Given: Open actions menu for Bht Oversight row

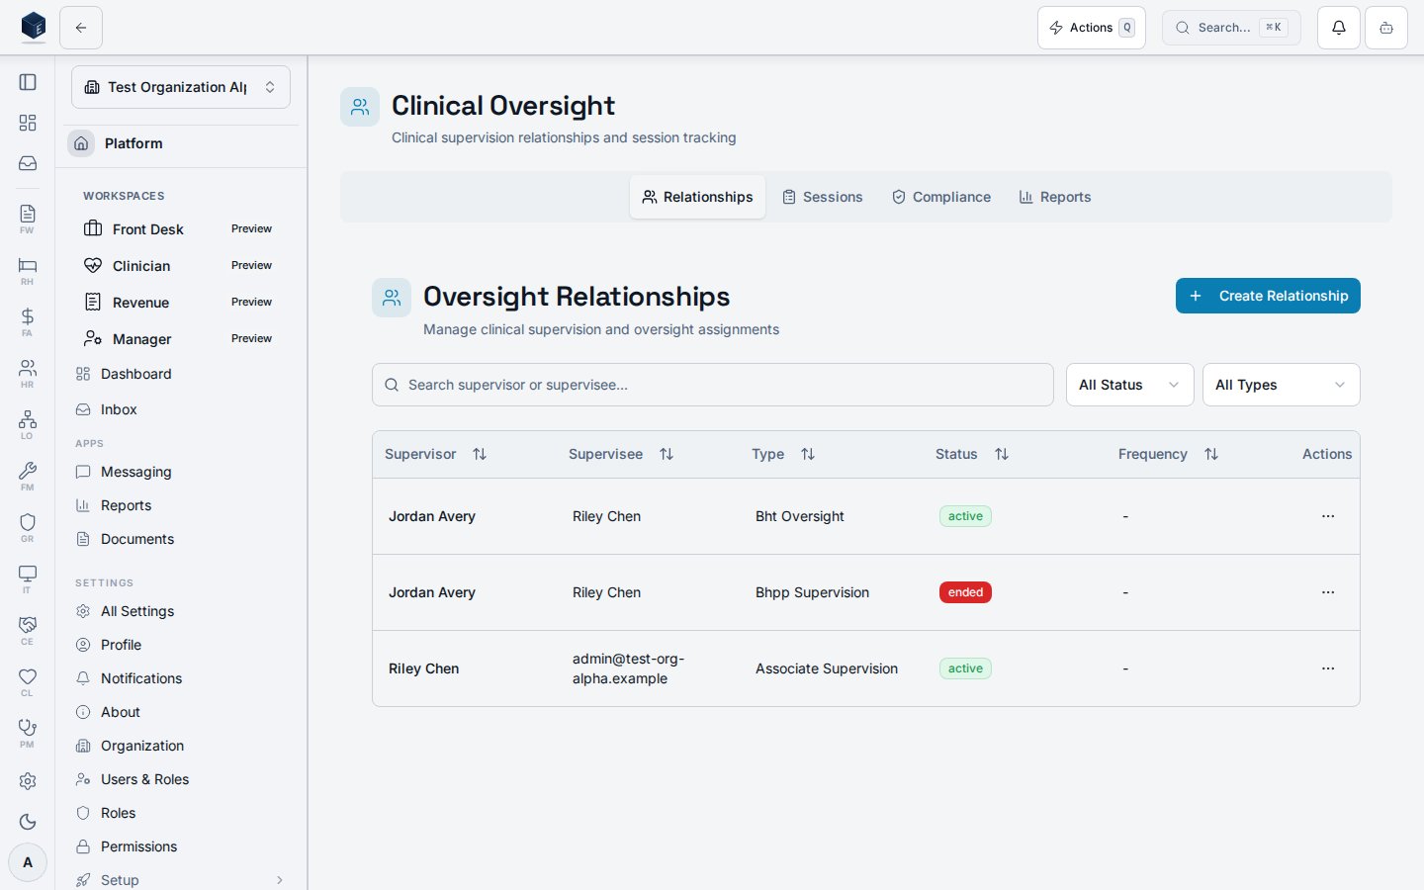Looking at the screenshot, I should (x=1328, y=516).
